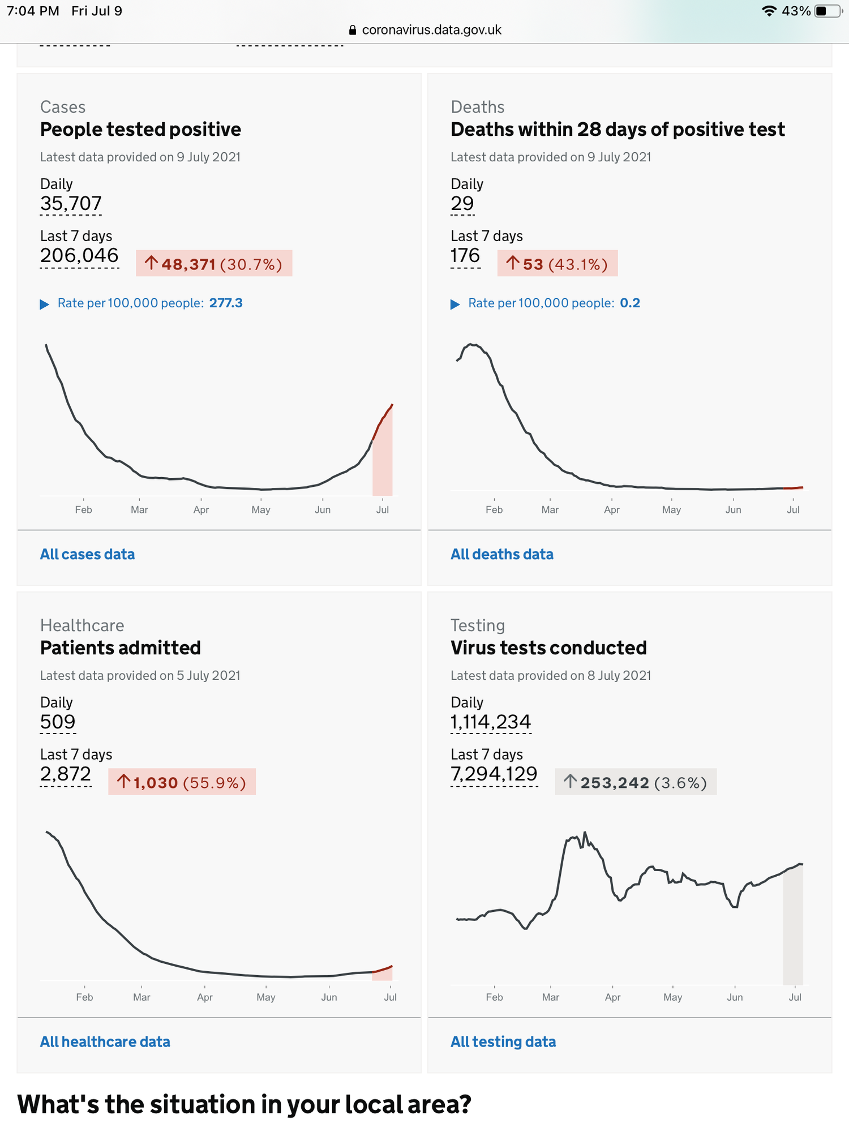This screenshot has height=1132, width=849.
Task: Click cases increase badge 48,371 (30.7%)
Action: pyautogui.click(x=214, y=264)
